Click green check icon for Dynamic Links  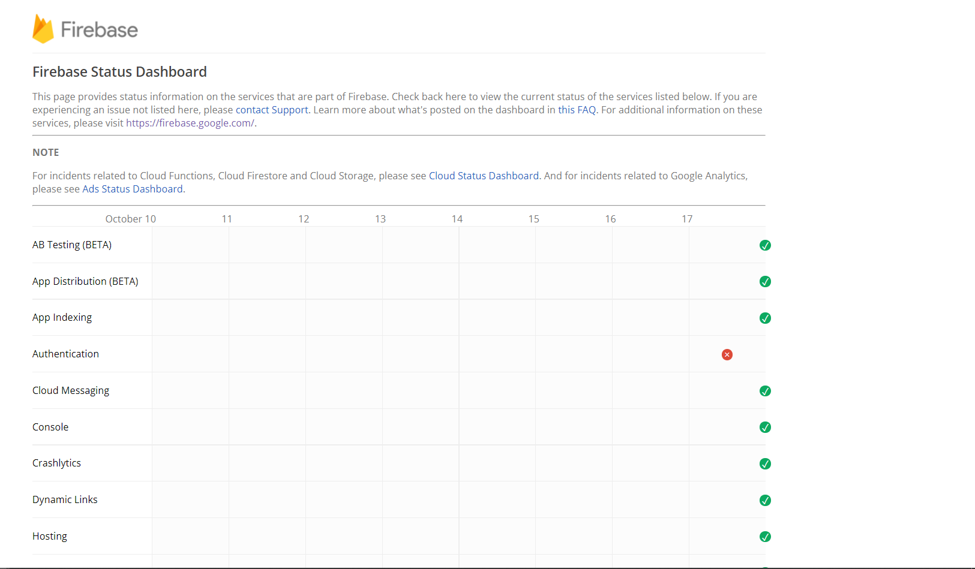pos(765,501)
